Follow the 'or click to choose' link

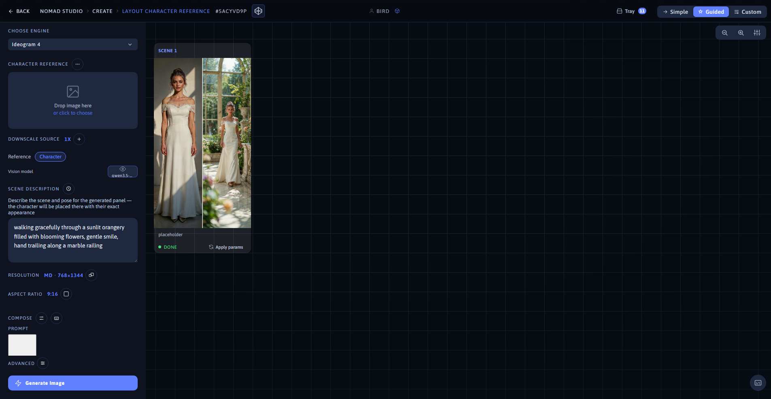pyautogui.click(x=73, y=113)
